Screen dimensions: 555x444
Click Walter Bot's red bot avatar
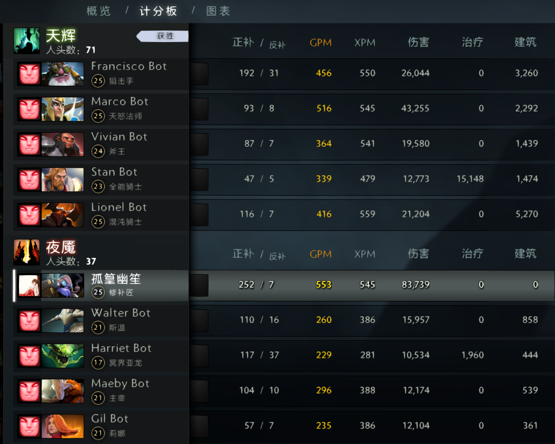29,320
